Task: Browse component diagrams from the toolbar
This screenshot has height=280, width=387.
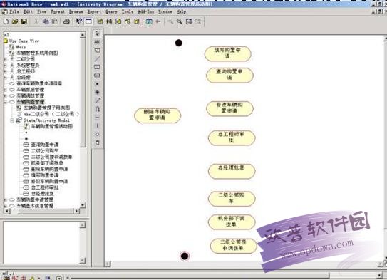Action: tap(118, 21)
